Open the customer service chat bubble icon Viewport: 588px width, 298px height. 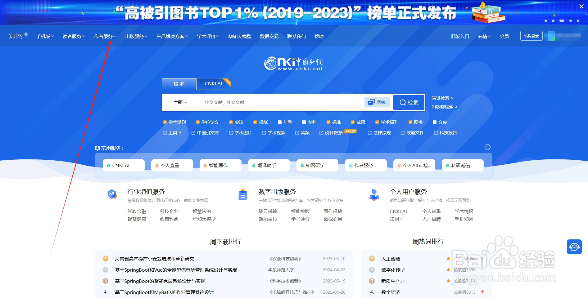(x=575, y=247)
